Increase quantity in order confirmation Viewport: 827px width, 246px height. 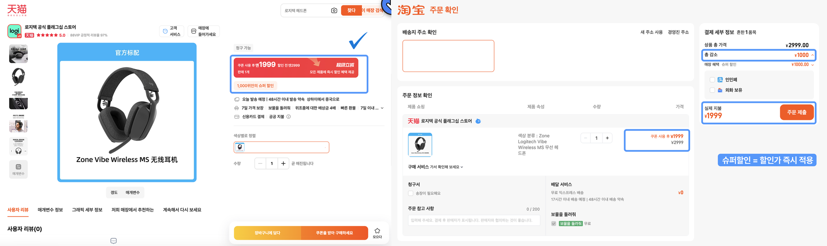click(x=607, y=138)
